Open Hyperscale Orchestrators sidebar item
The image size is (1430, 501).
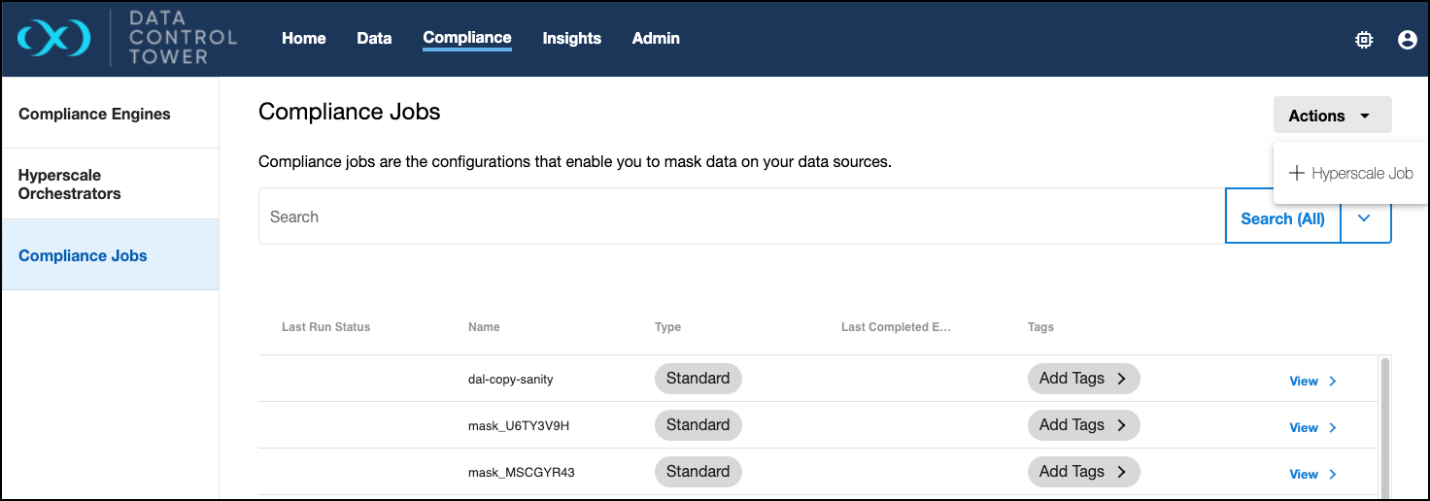pyautogui.click(x=70, y=184)
